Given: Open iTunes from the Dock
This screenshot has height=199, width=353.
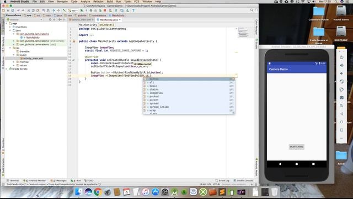Looking at the screenshot, I should [x=146, y=192].
